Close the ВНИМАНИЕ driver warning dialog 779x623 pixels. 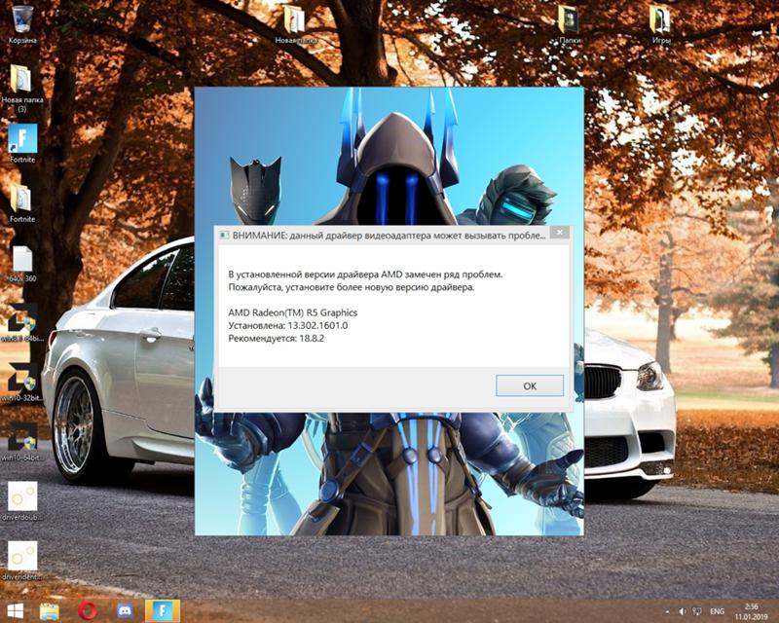pos(559,233)
